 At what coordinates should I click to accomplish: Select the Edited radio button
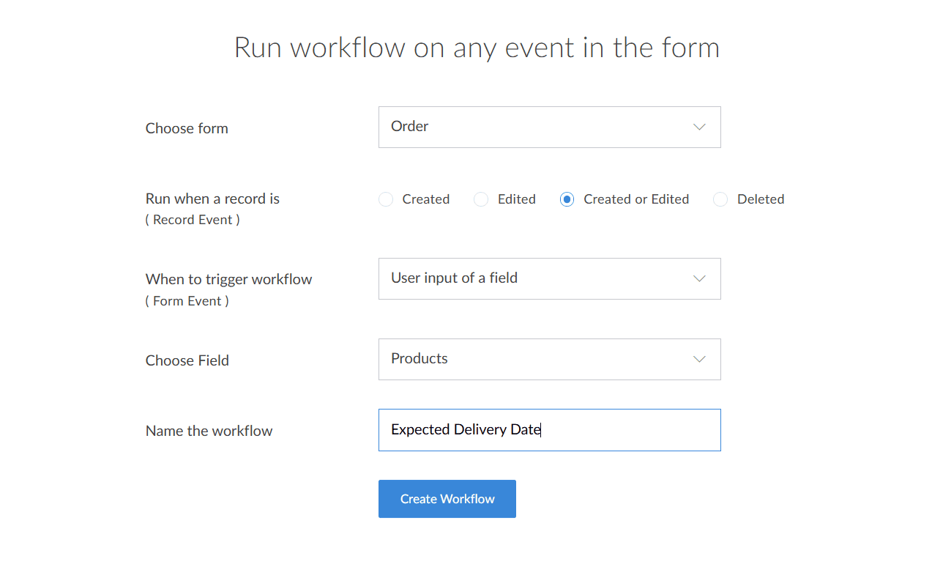(481, 199)
